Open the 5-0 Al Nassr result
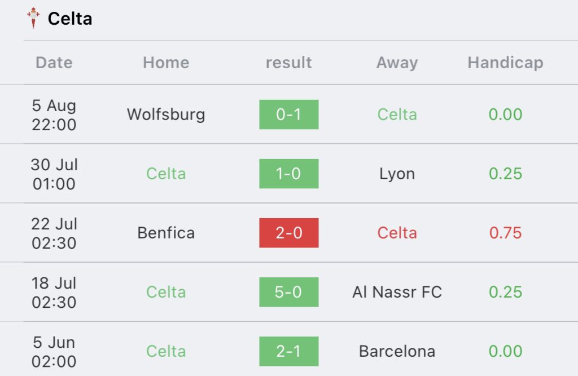Screen dimensions: 578x376 click(x=288, y=292)
